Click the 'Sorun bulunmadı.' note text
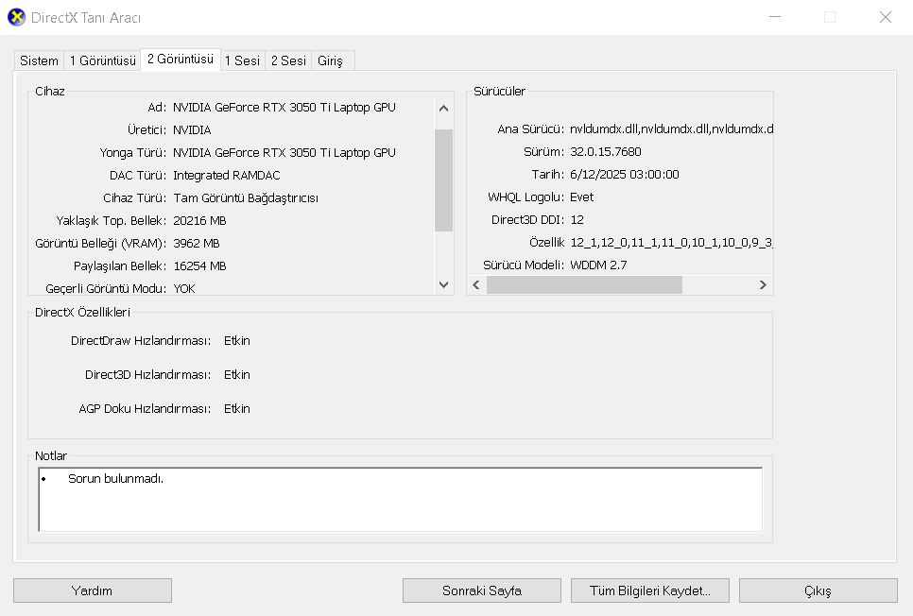This screenshot has height=616, width=913. click(115, 479)
